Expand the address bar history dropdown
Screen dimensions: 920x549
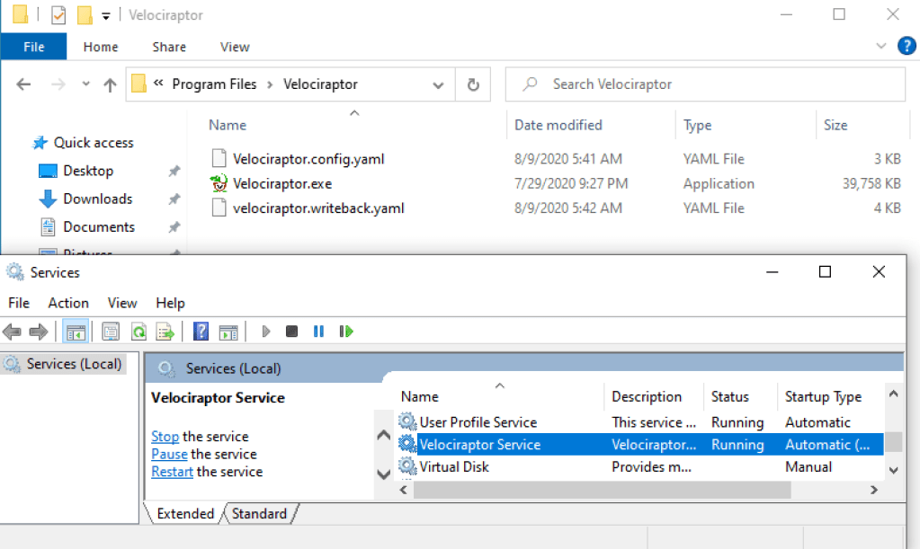pyautogui.click(x=438, y=84)
